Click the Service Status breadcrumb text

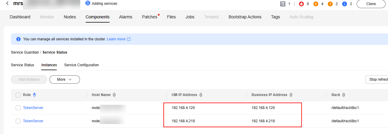(x=55, y=52)
